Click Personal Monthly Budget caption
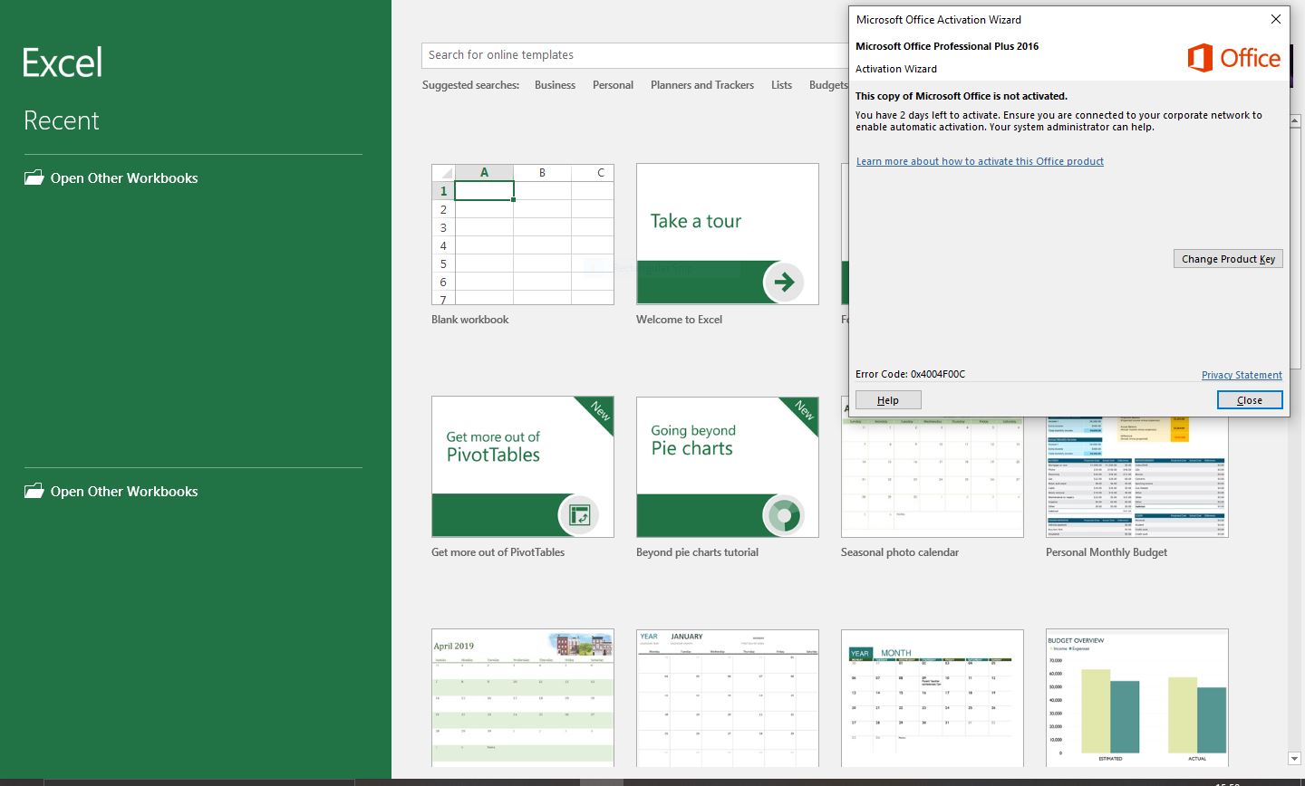This screenshot has height=786, width=1305. pyautogui.click(x=1107, y=552)
